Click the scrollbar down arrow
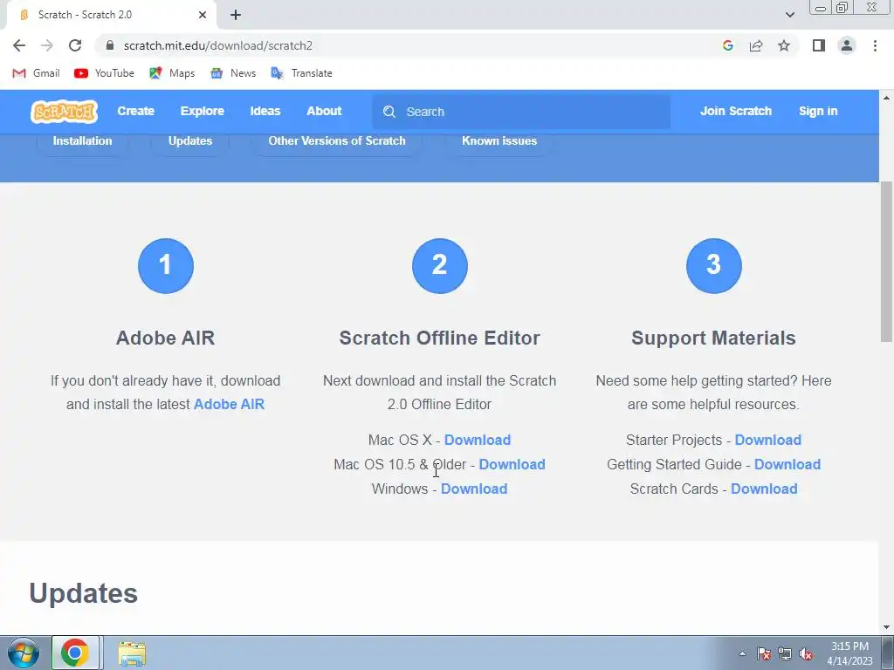This screenshot has height=670, width=894. (886, 627)
